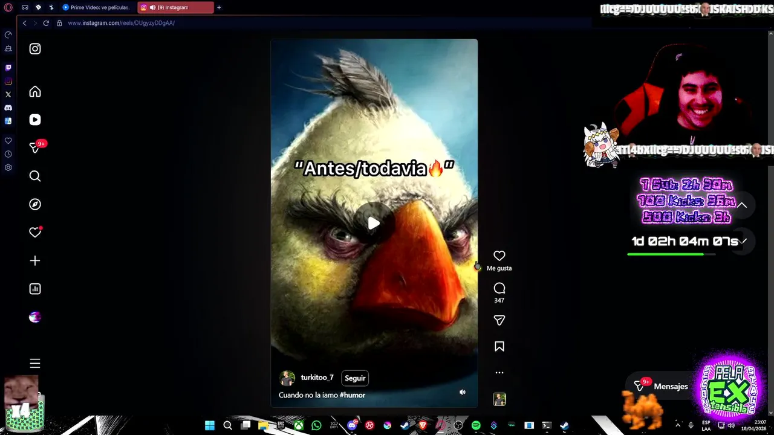Viewport: 774px width, 435px height.
Task: Mute or unmute the reel audio
Action: [x=463, y=392]
